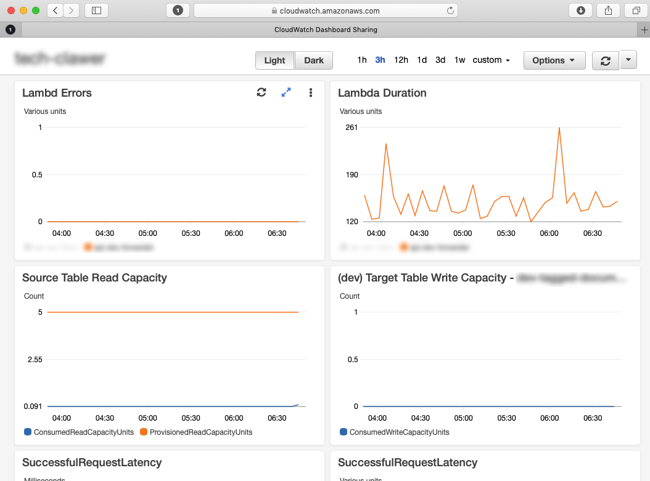The height and width of the screenshot is (481, 650).
Task: Open the custom time range dropdown
Action: [492, 60]
